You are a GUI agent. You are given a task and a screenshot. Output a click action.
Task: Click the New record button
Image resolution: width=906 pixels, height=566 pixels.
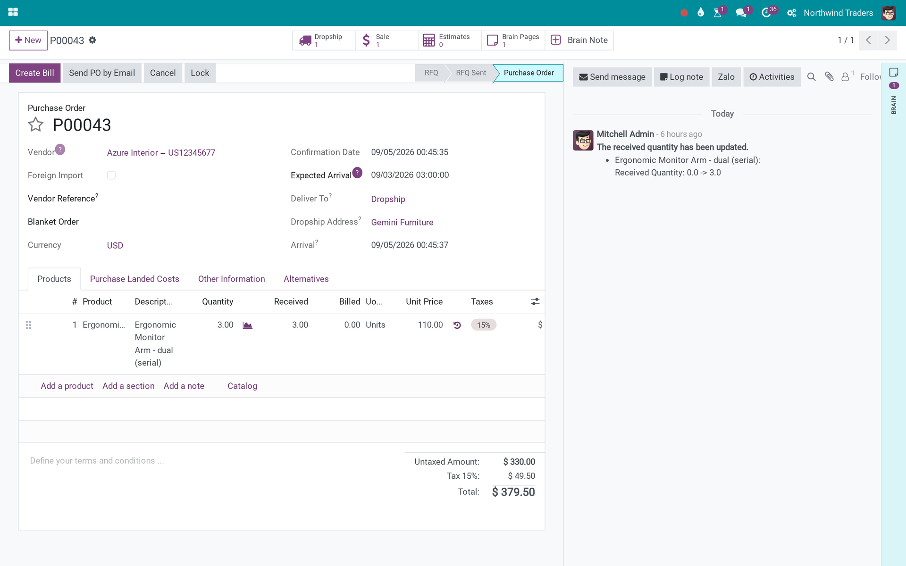point(28,41)
